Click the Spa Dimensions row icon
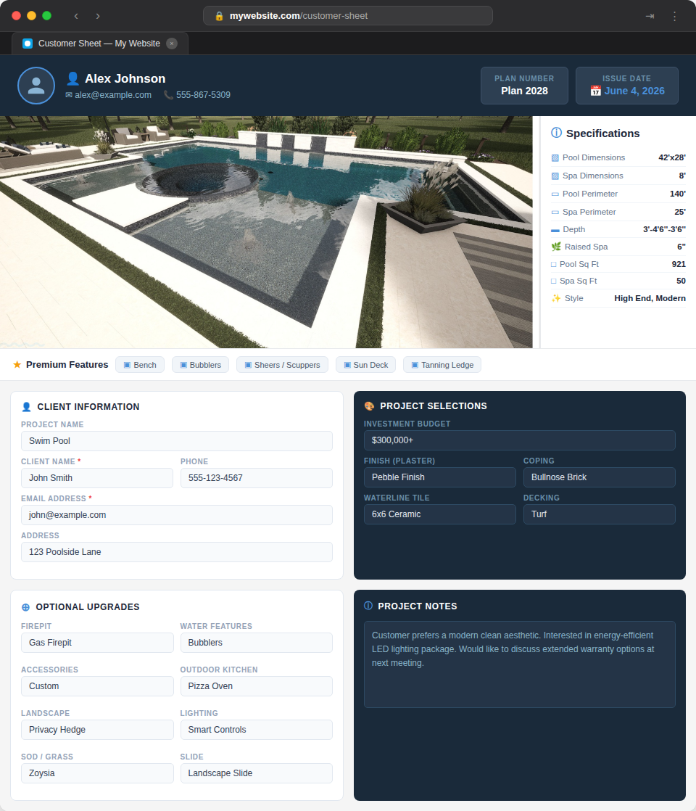The height and width of the screenshot is (811, 696). (555, 176)
